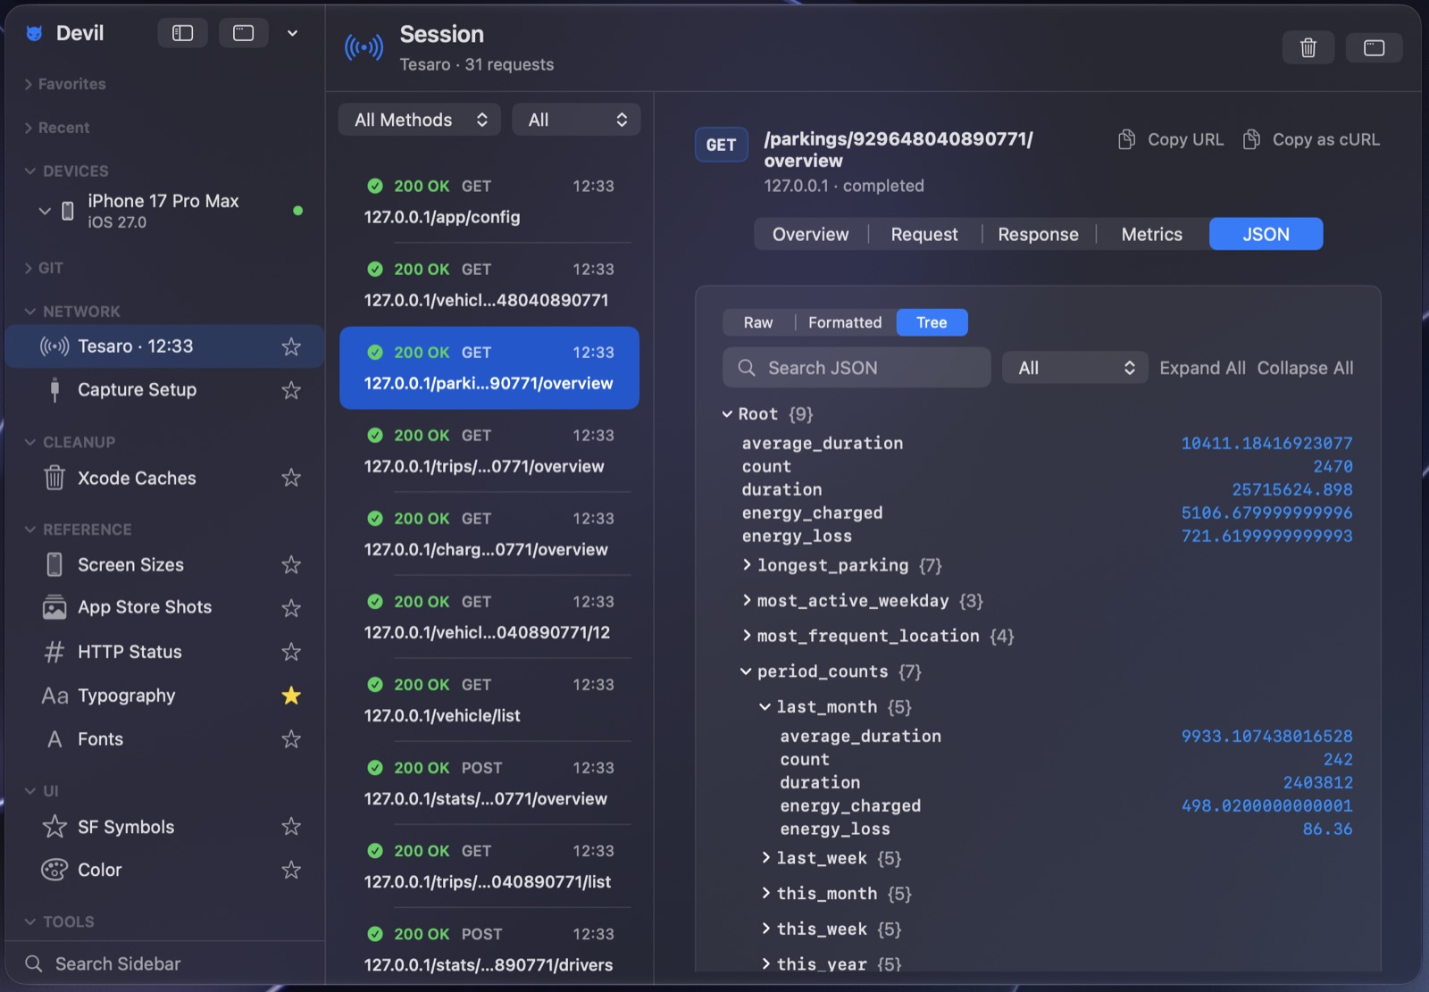Favorite the Tesaro 12:33 item star
1429x992 pixels.
coord(291,346)
